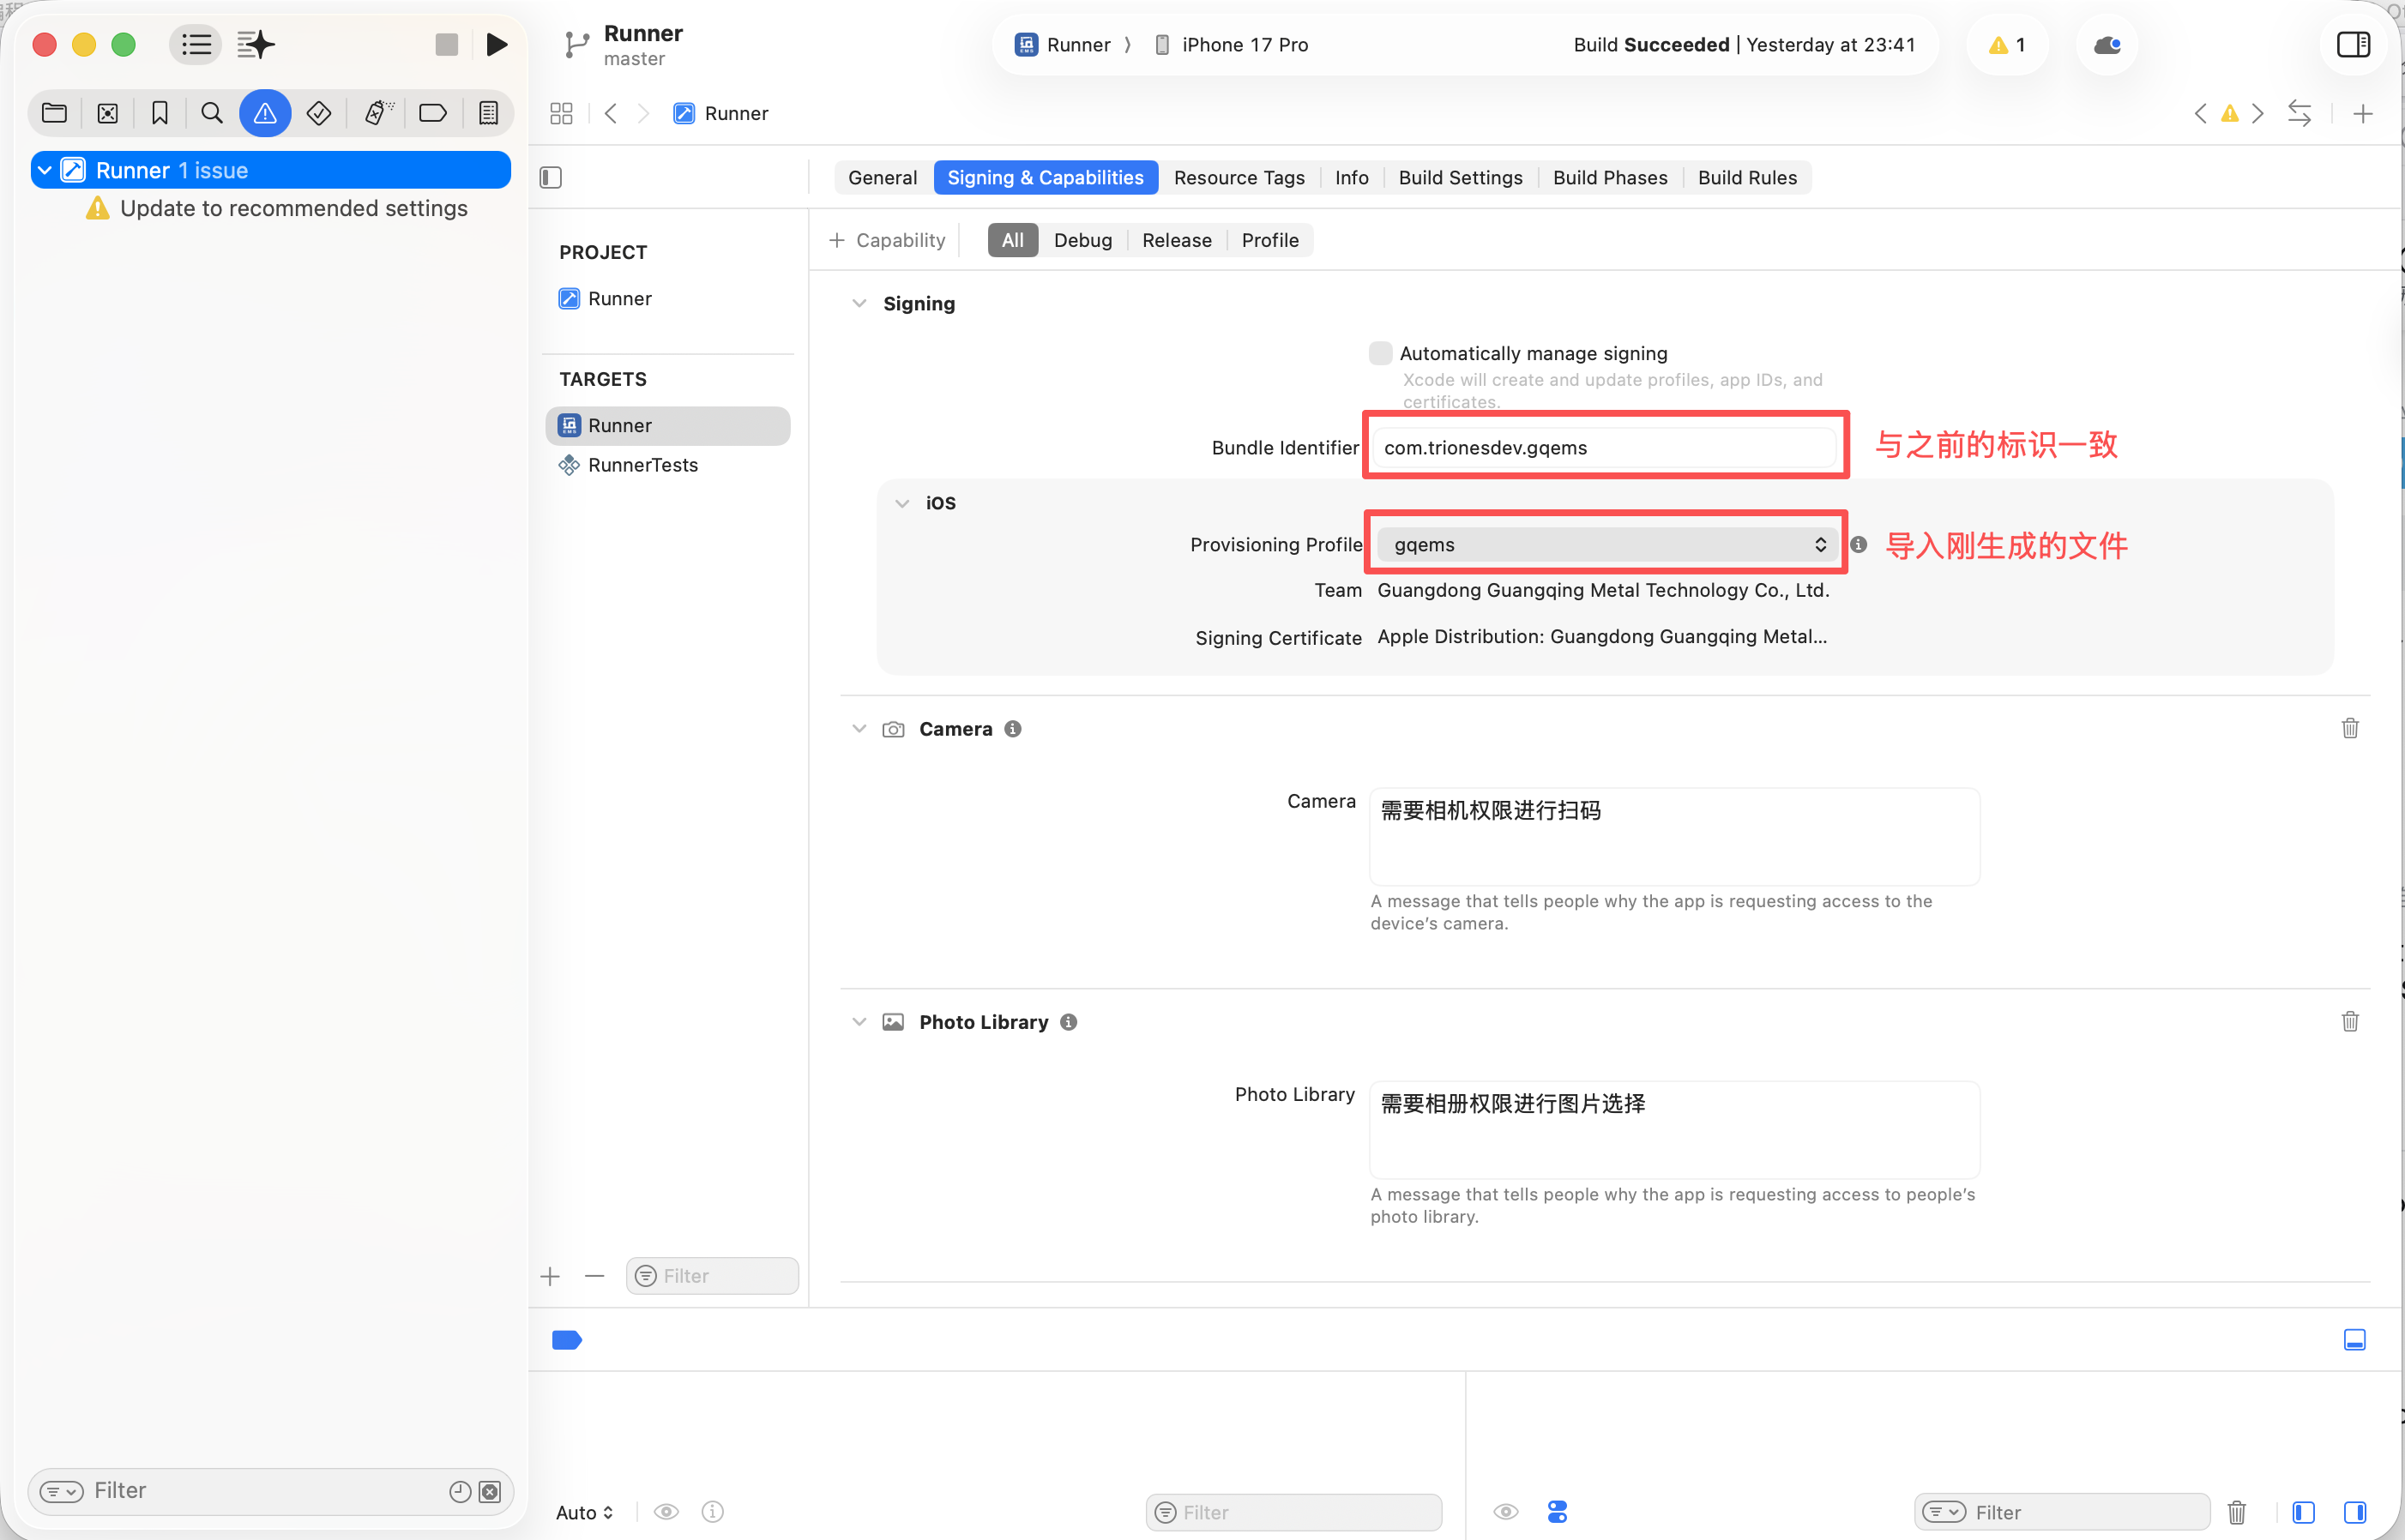The width and height of the screenshot is (2405, 1540).
Task: Select the RunnerTests target
Action: (642, 465)
